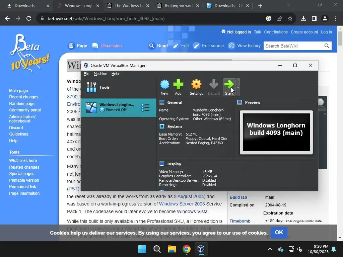Toggle the Chrome side panel icon
This screenshot has width=343, height=257.
coord(314,19)
